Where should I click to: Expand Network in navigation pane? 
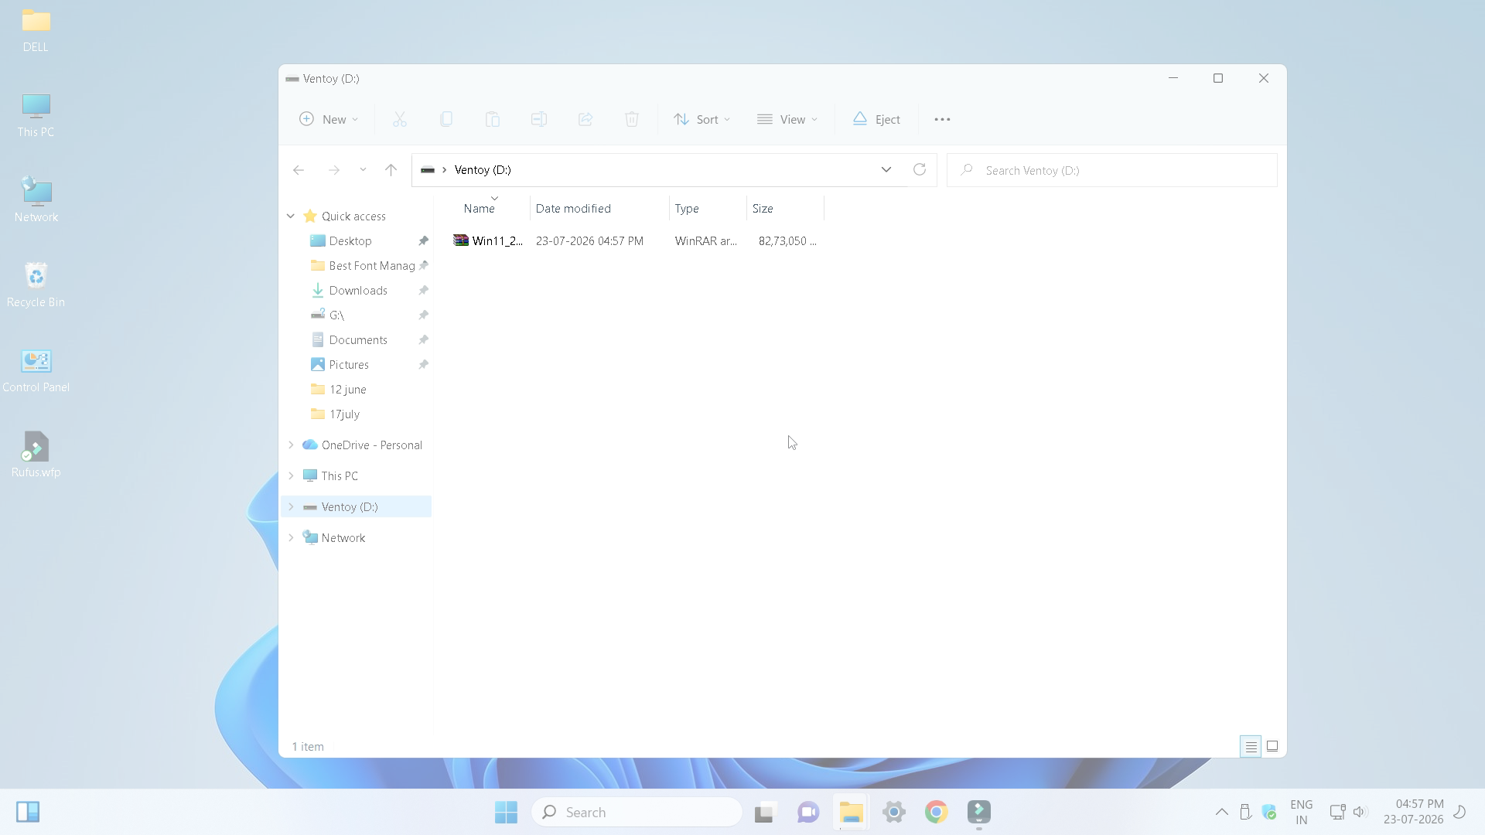point(291,538)
